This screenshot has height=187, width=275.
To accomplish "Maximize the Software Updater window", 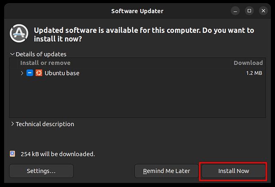I will click(x=249, y=11).
